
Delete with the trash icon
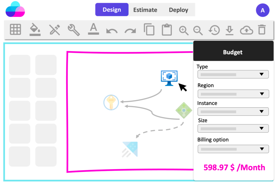tap(262, 29)
